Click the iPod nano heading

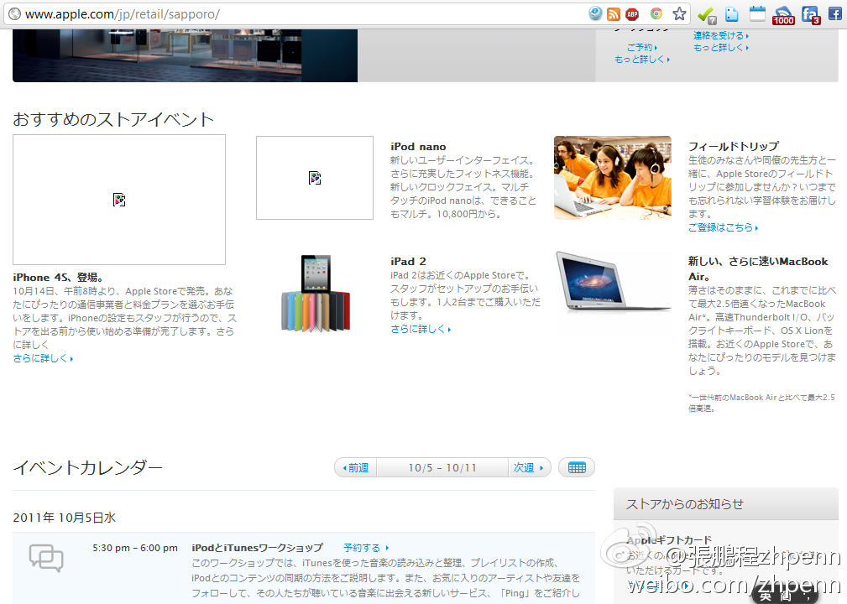(418, 147)
